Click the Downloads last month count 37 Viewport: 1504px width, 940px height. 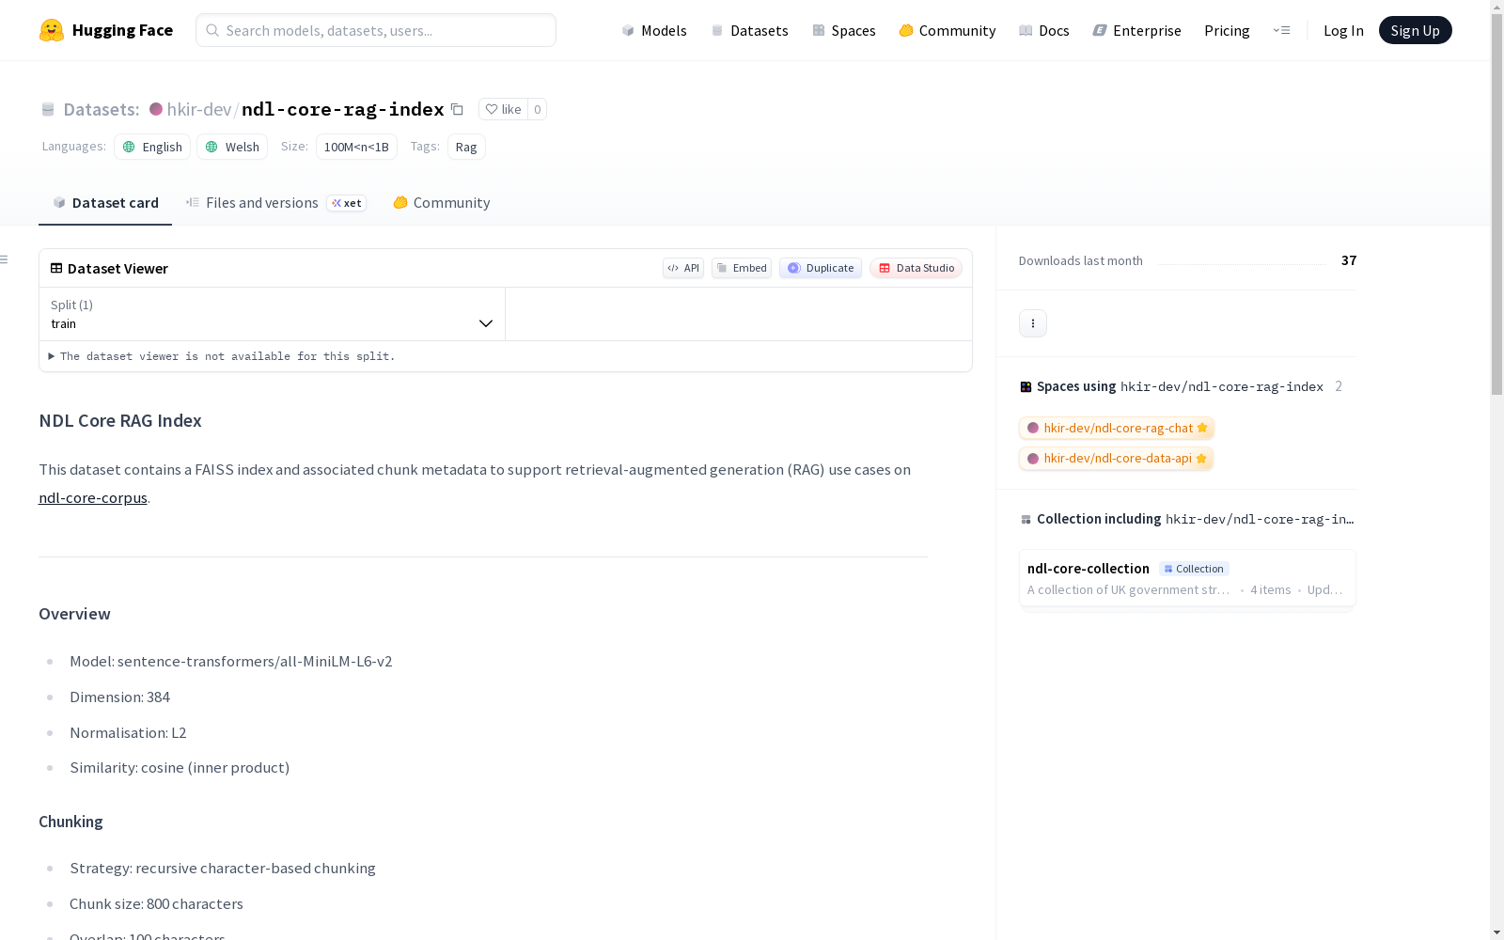(x=1349, y=260)
